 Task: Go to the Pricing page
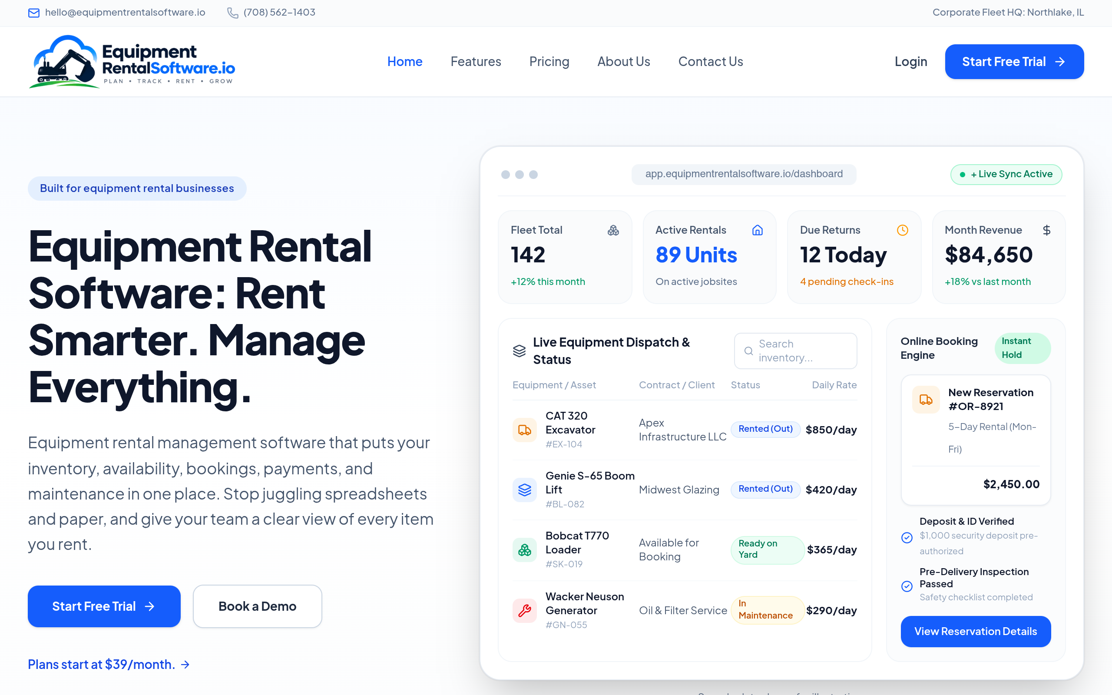549,62
